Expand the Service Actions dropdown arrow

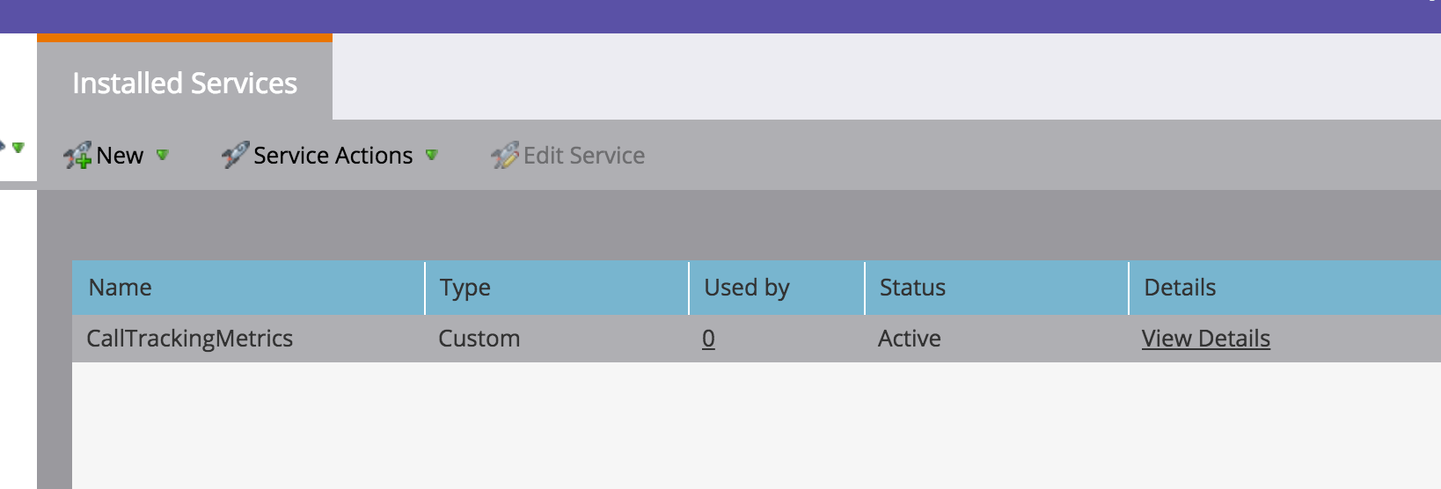[431, 155]
